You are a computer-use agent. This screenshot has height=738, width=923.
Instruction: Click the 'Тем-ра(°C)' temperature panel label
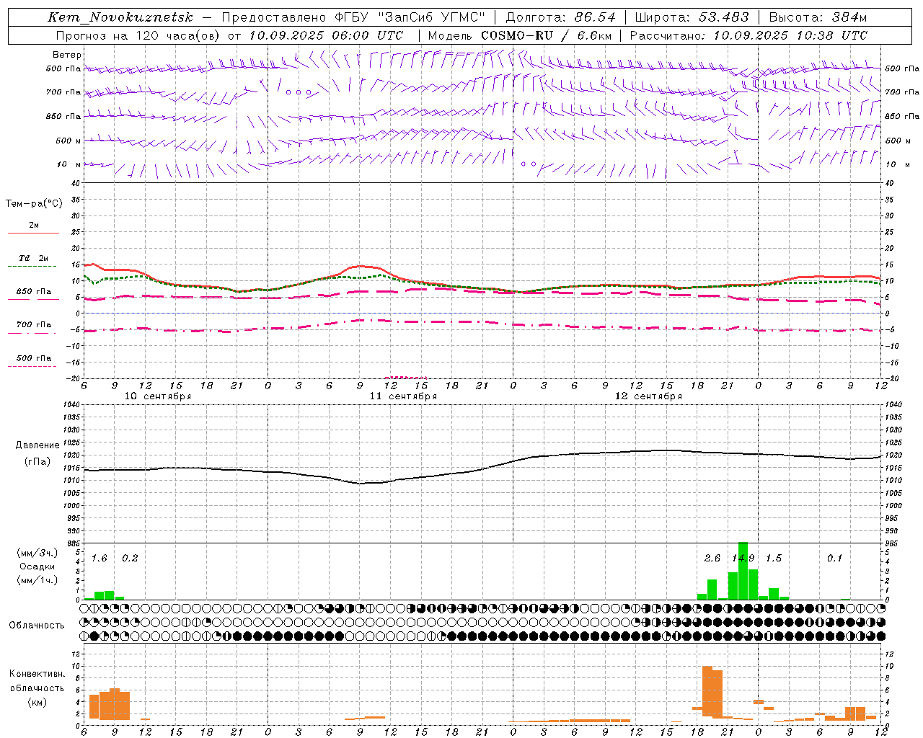coord(34,204)
